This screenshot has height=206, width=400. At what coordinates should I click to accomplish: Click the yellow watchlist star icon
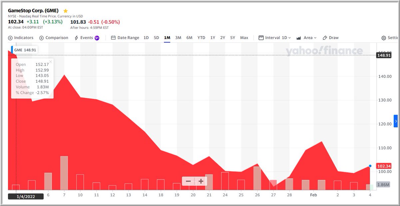pyautogui.click(x=65, y=11)
